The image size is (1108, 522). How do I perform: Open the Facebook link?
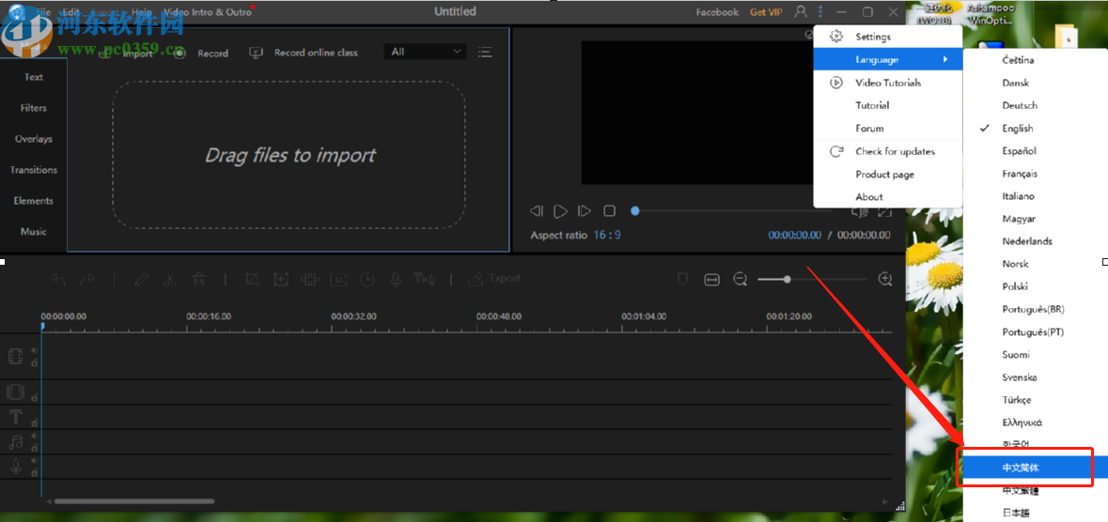pyautogui.click(x=717, y=12)
